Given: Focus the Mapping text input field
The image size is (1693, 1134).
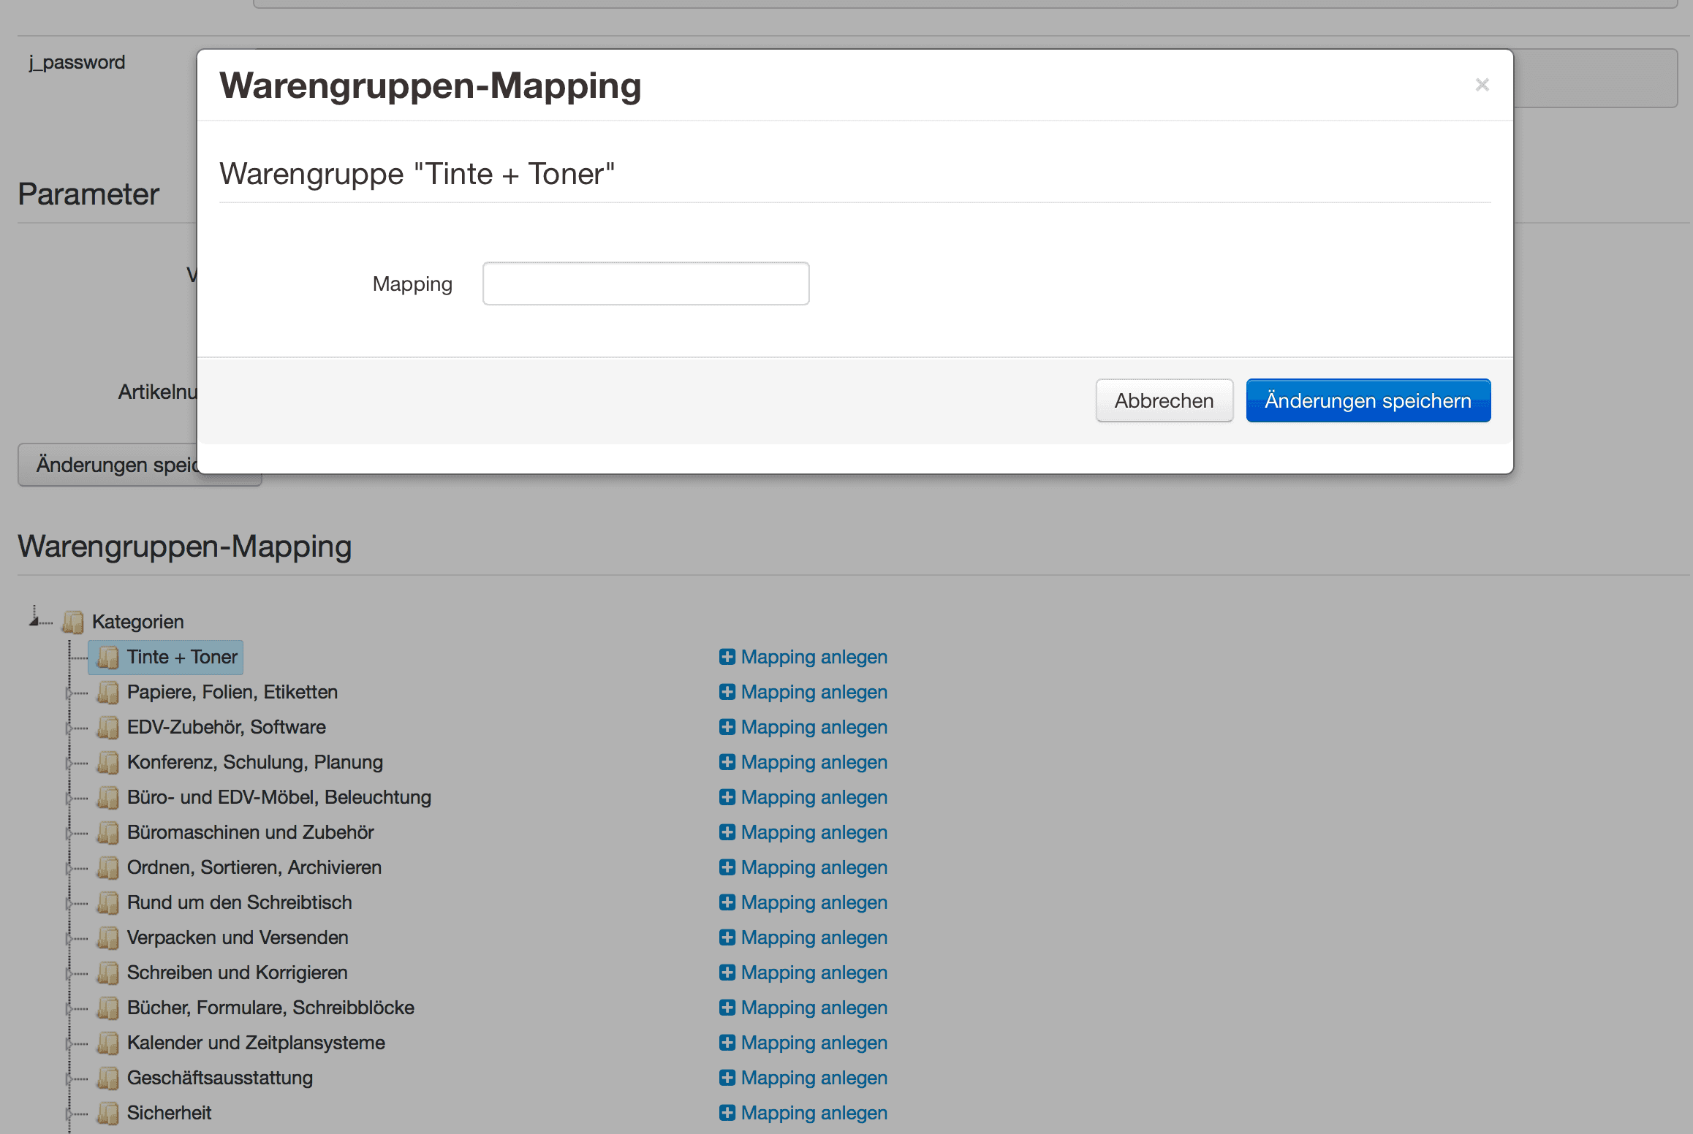Looking at the screenshot, I should coord(645,283).
